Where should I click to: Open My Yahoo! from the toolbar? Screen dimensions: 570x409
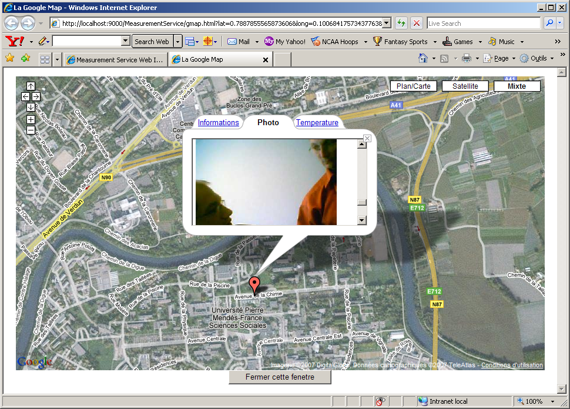coord(285,42)
